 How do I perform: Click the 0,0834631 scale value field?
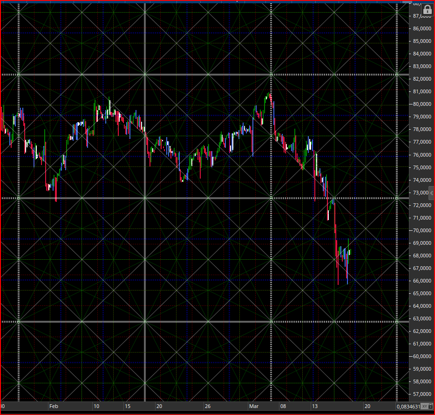(x=408, y=407)
